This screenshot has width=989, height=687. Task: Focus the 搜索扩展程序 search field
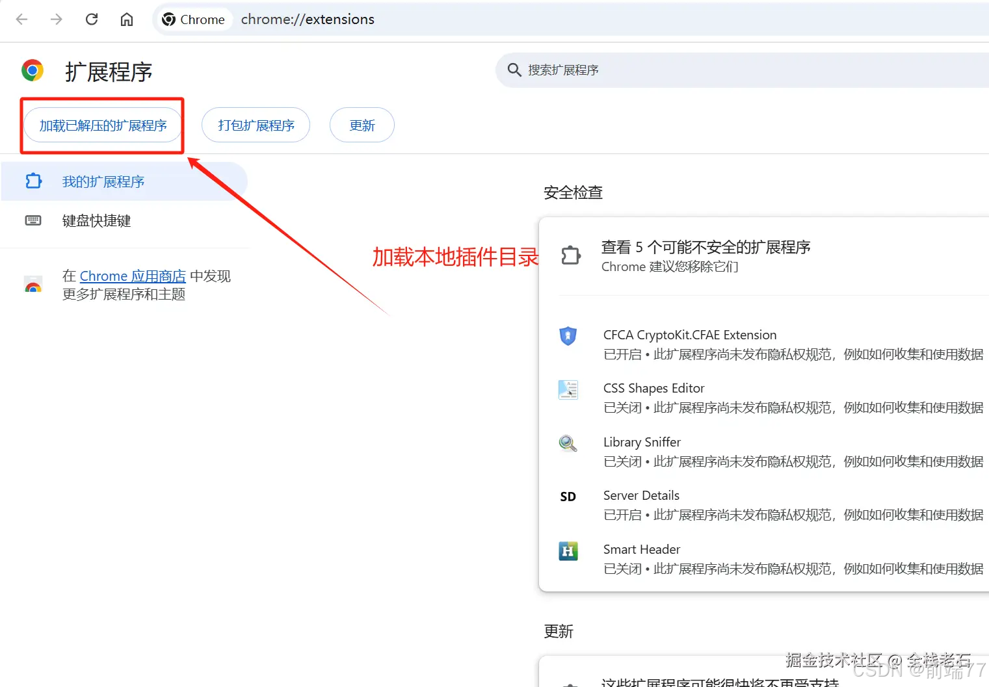click(x=742, y=70)
